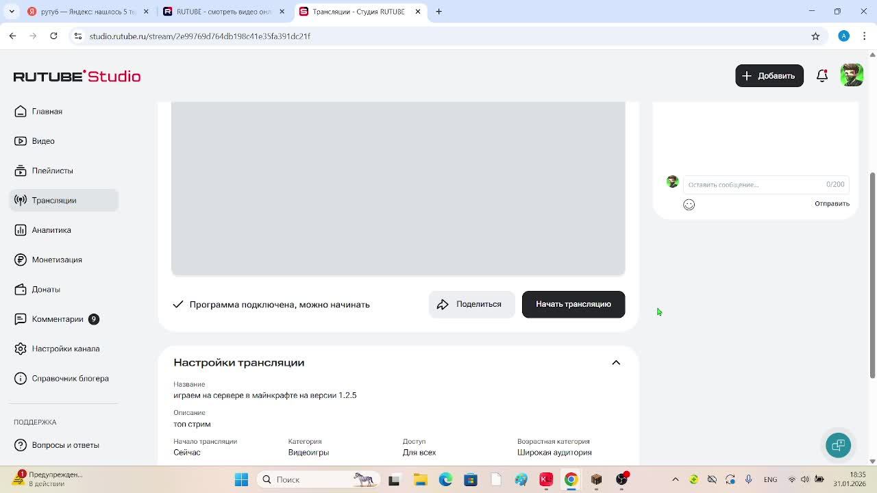The width and height of the screenshot is (877, 493).
Task: Open the tab search dropdown arrow
Action: coord(12,12)
